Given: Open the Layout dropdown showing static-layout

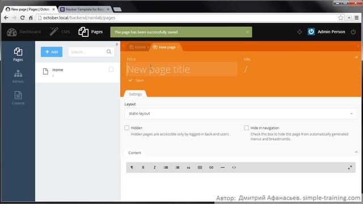Looking at the screenshot, I should point(240,113).
